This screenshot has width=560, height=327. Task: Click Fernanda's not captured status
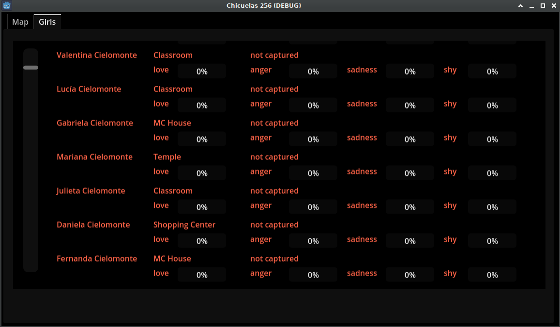tap(274, 259)
